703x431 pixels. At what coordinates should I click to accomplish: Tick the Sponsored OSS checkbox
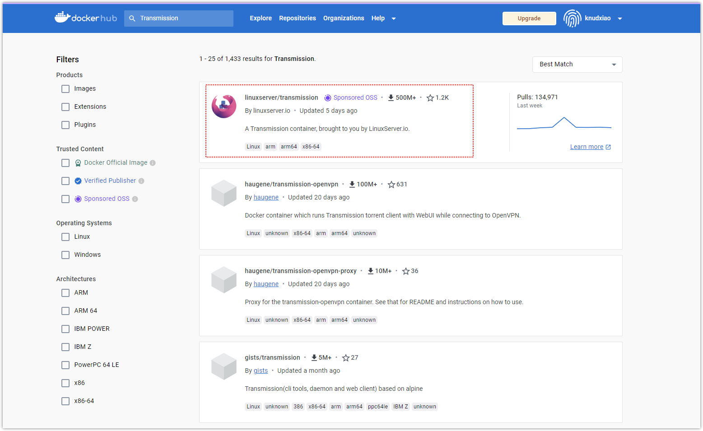click(65, 199)
